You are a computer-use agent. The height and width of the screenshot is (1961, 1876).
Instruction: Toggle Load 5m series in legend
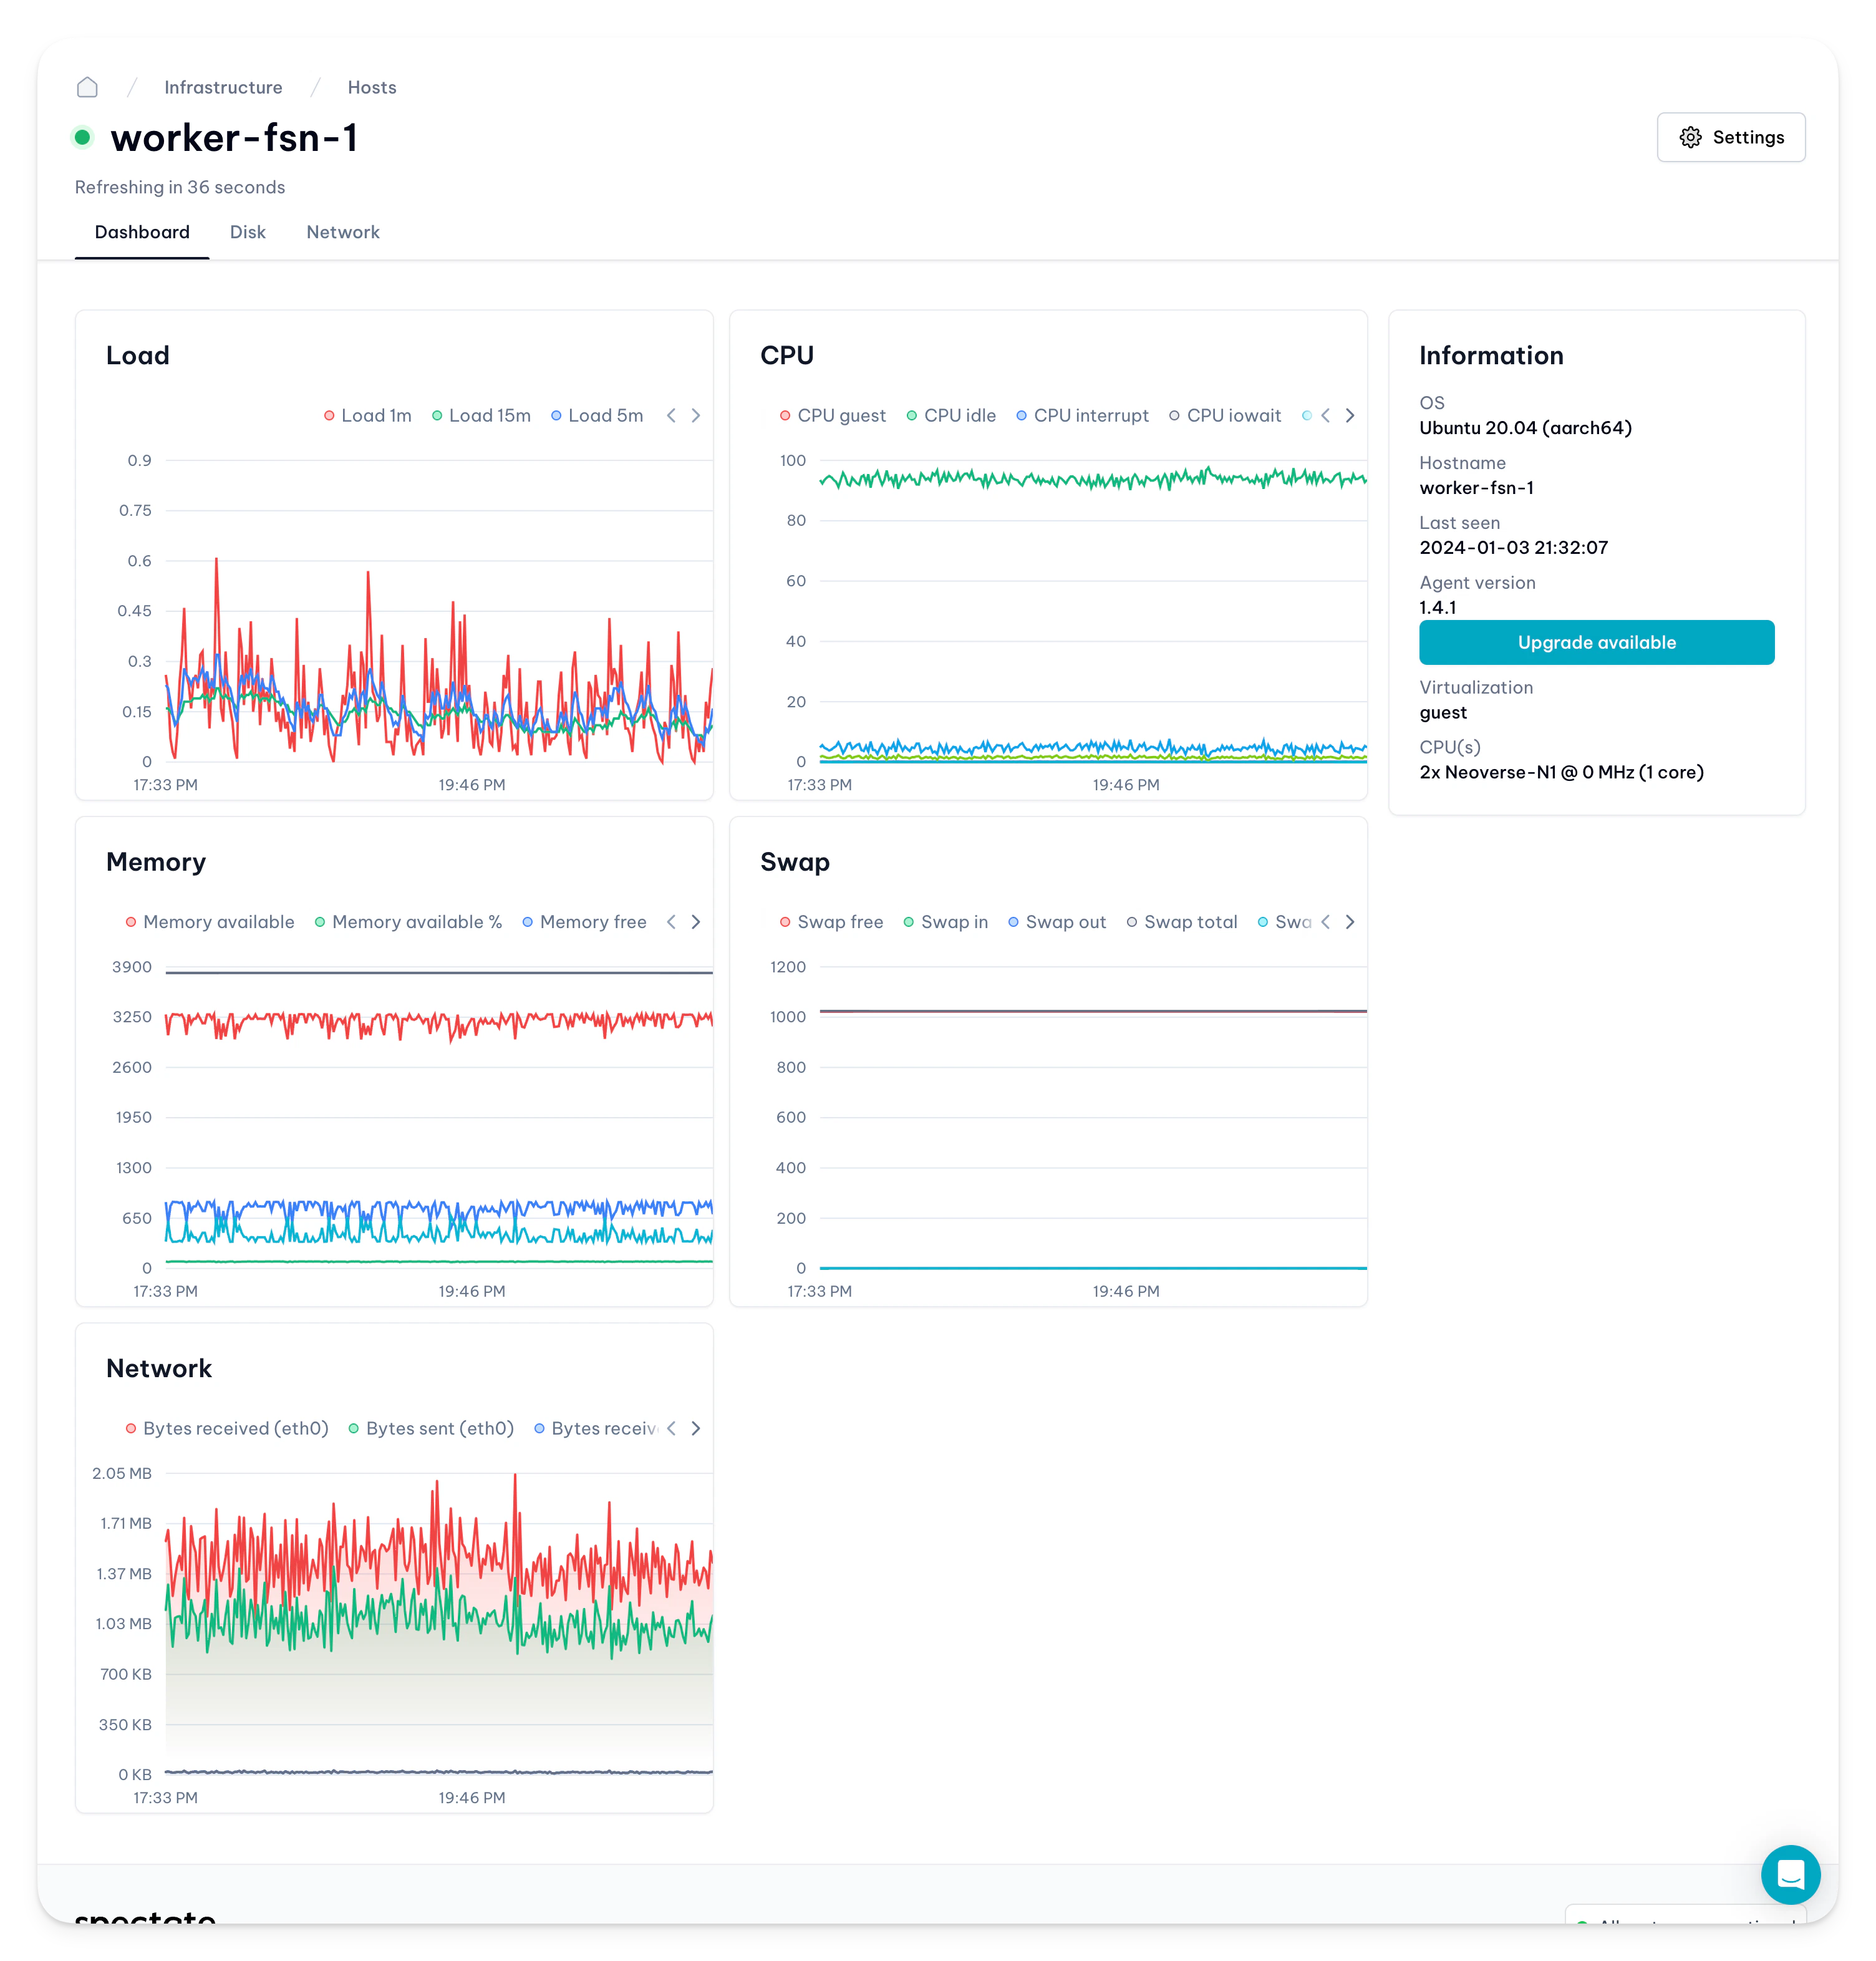(x=597, y=415)
